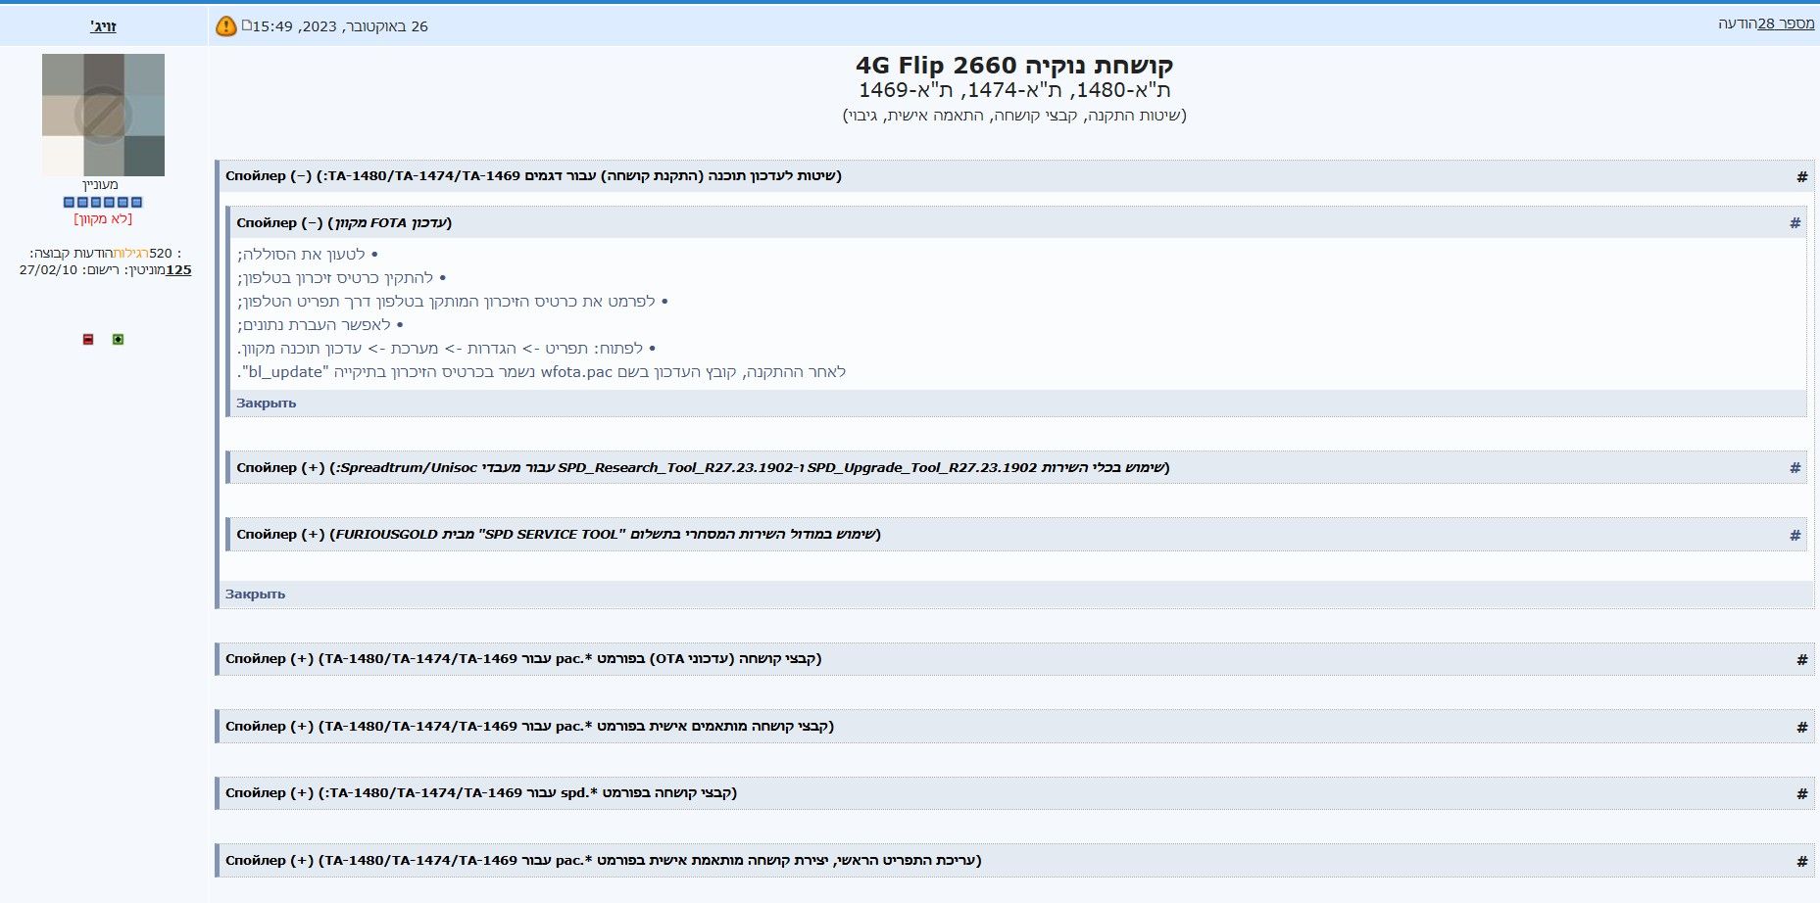Click Закрыть below the FURIOUSGOLD spoiler
The width and height of the screenshot is (1820, 903).
(x=255, y=594)
